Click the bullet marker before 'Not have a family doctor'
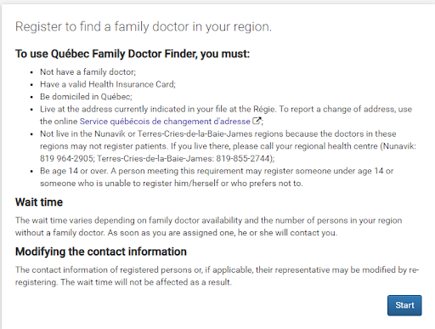Image resolution: width=435 pixels, height=329 pixels. point(31,72)
